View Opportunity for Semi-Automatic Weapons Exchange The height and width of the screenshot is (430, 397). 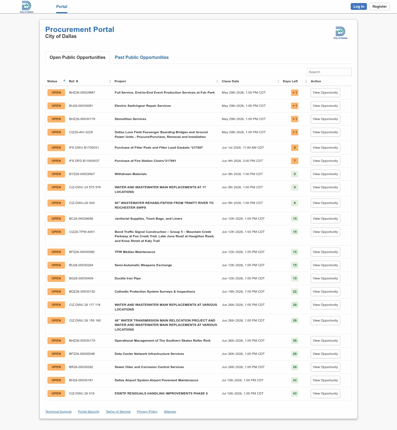325,265
